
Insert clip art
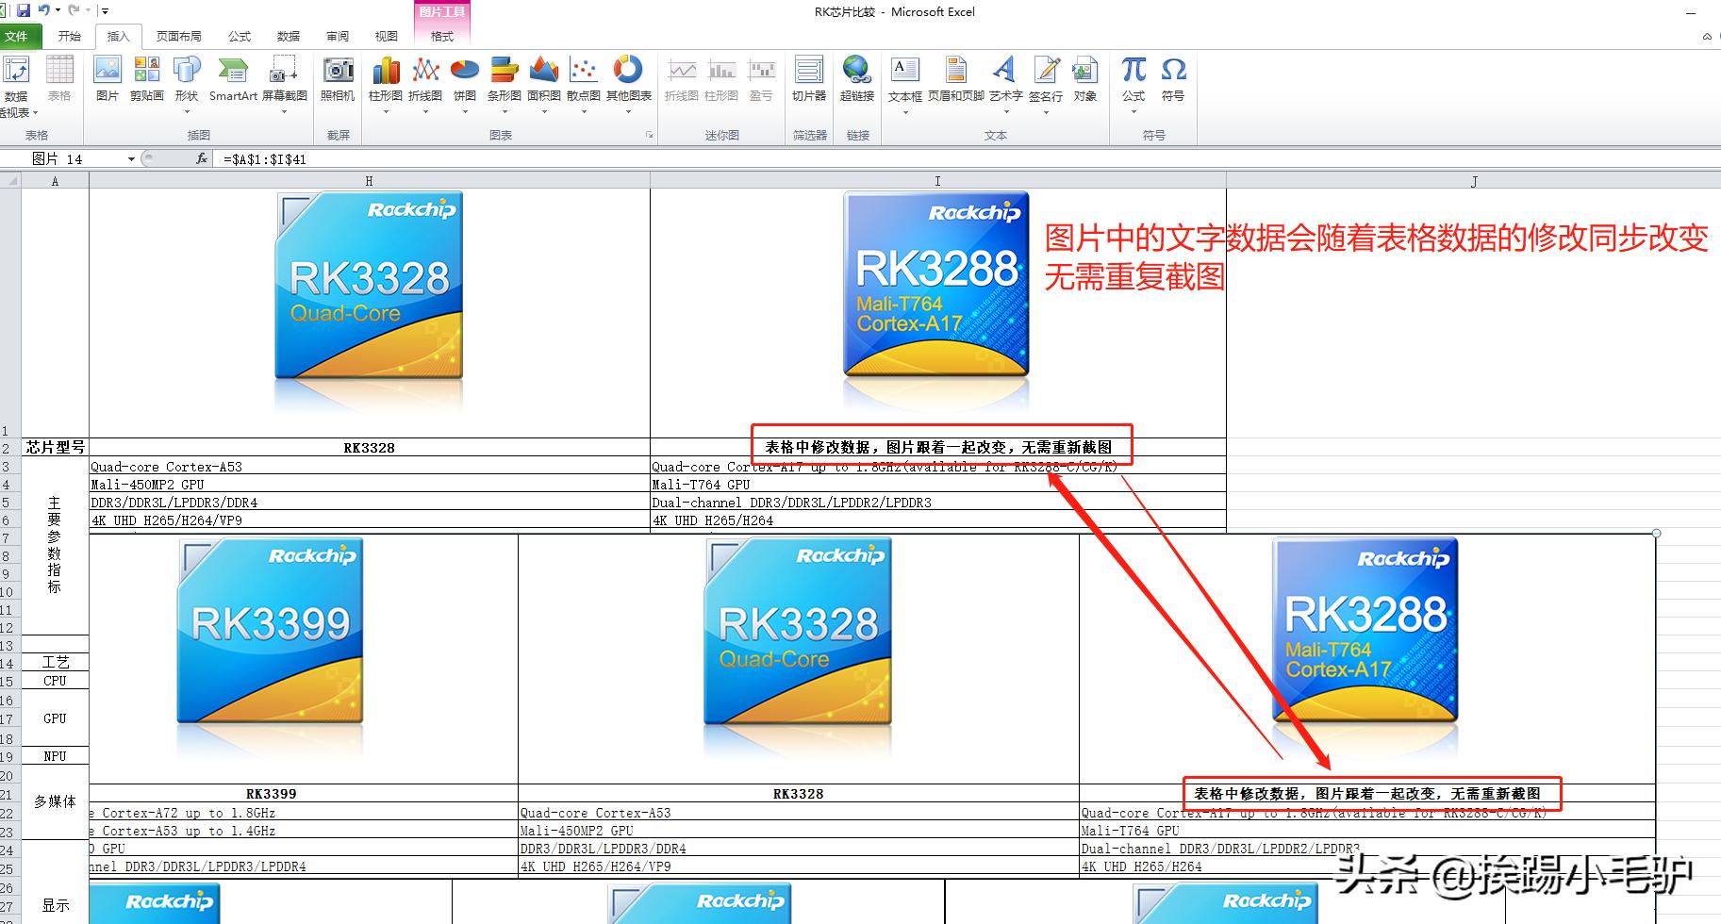tap(147, 80)
